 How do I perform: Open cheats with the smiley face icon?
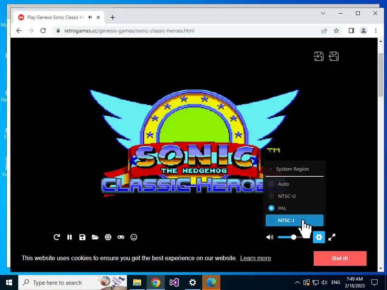coord(134,237)
